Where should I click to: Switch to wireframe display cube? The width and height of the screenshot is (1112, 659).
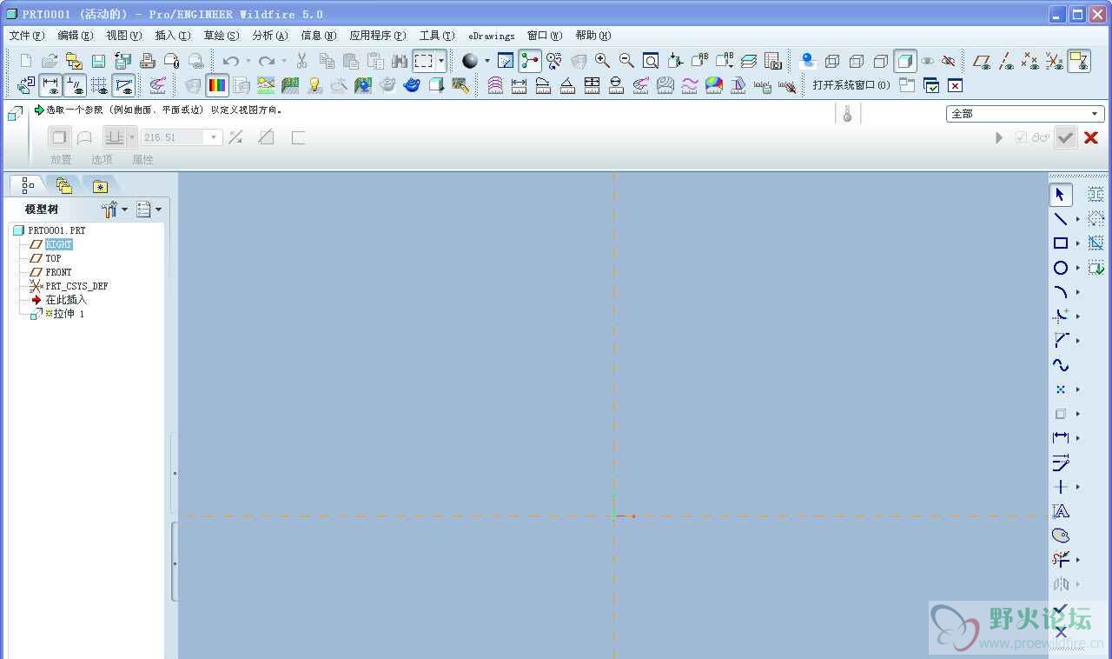point(832,61)
